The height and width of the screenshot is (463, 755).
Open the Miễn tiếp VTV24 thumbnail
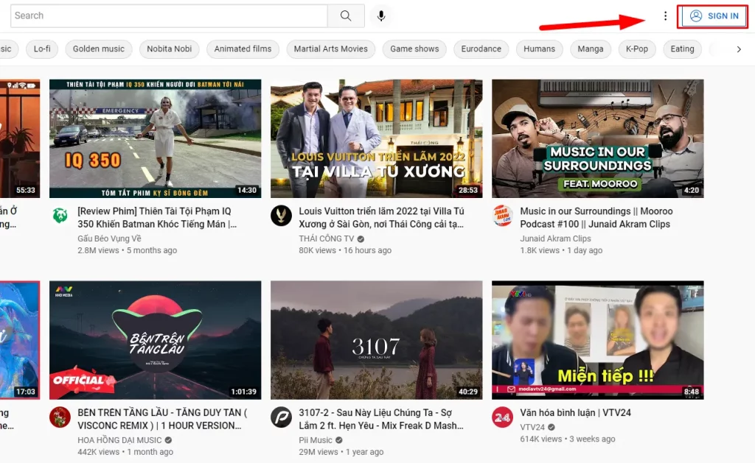[x=597, y=340]
